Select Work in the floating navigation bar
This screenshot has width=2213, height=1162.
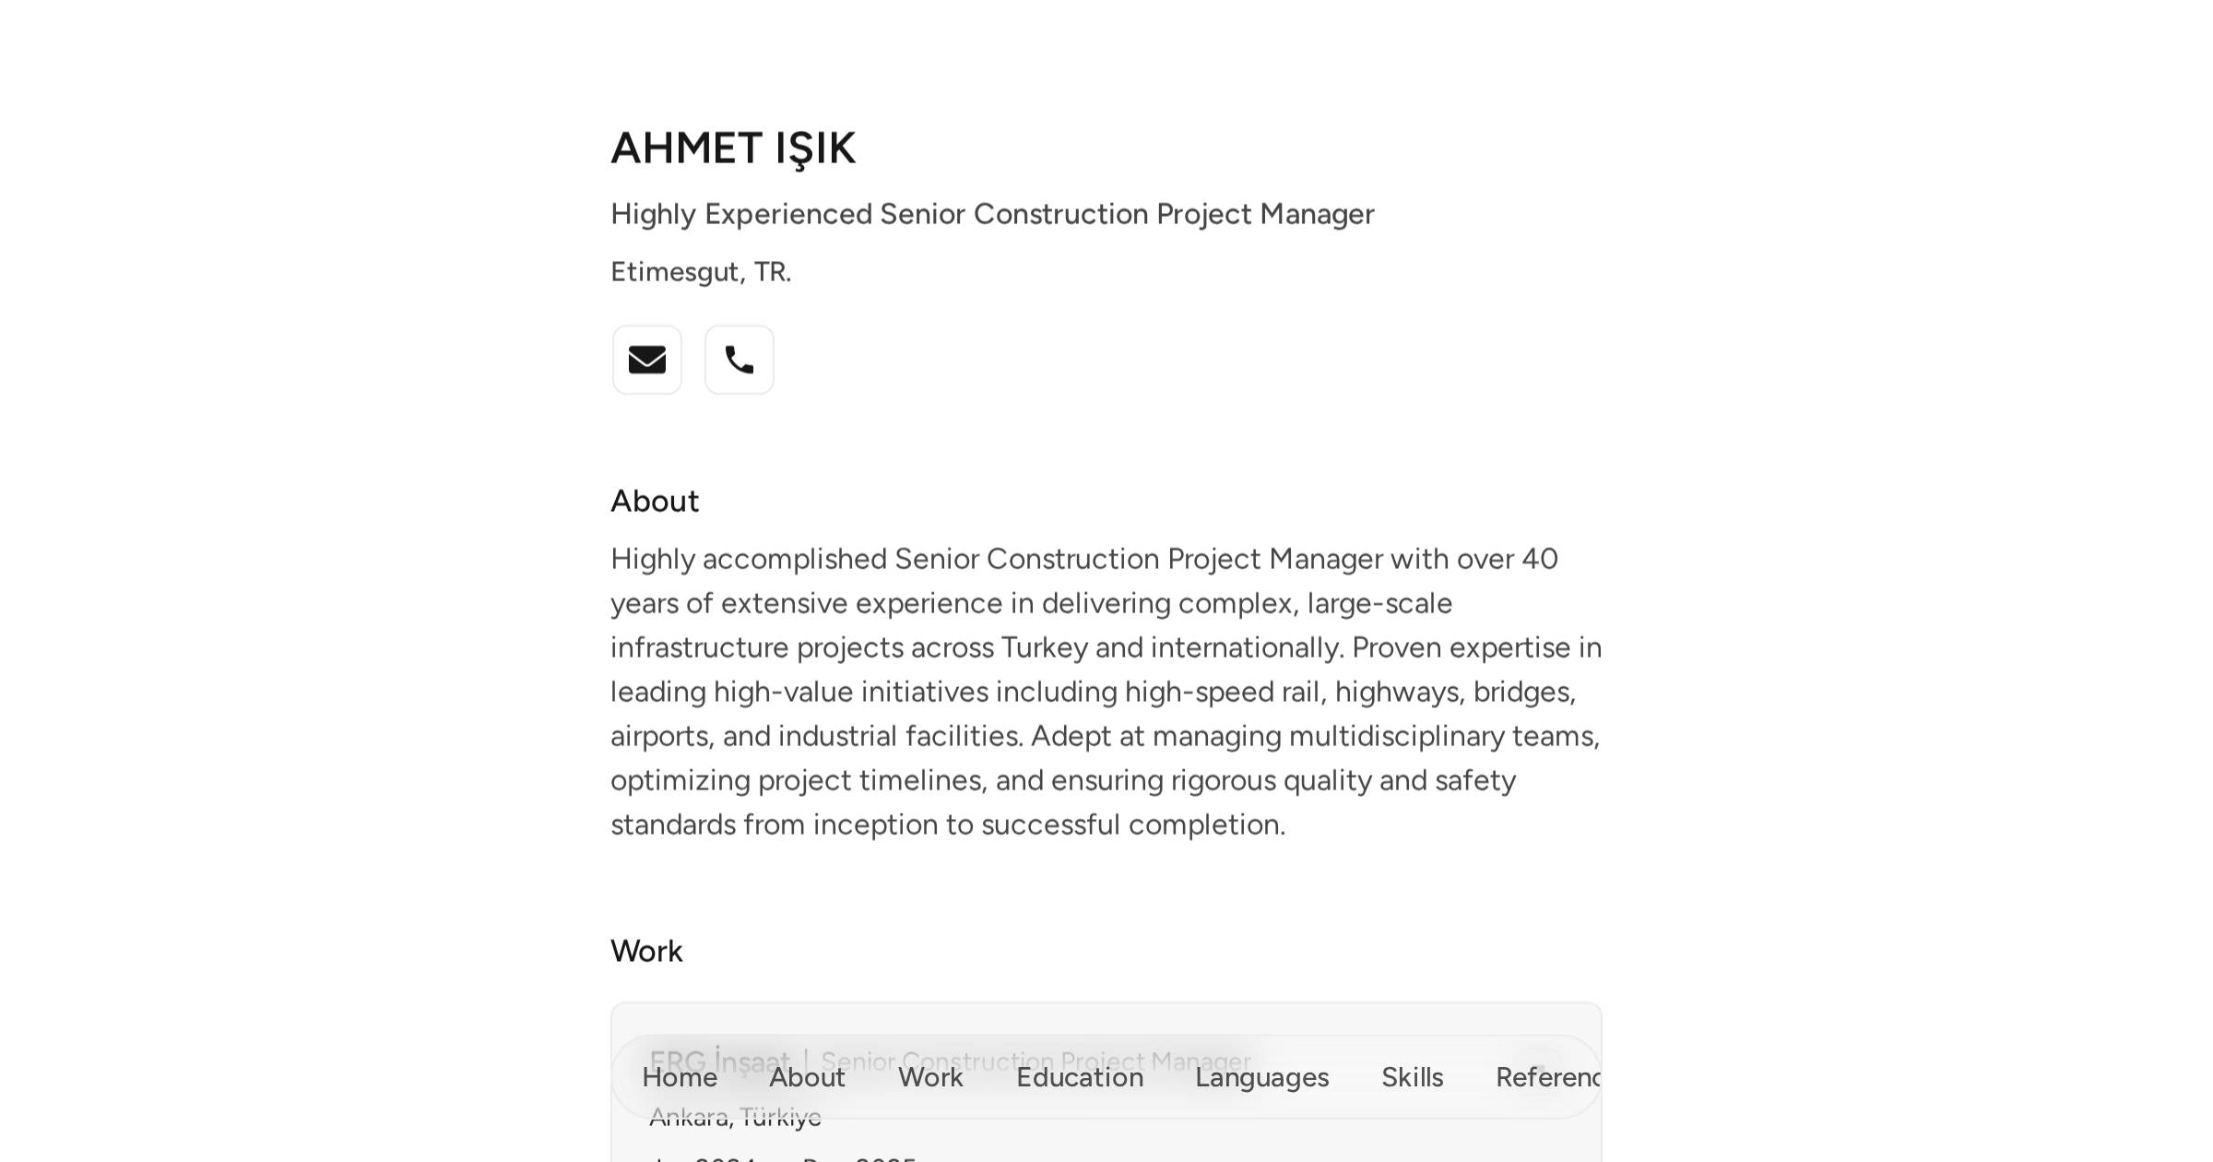(x=930, y=1077)
